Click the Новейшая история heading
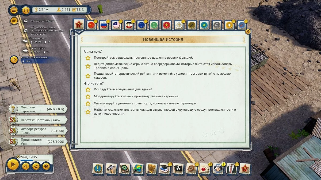Viewport: 321px width, 180px height. (163, 39)
